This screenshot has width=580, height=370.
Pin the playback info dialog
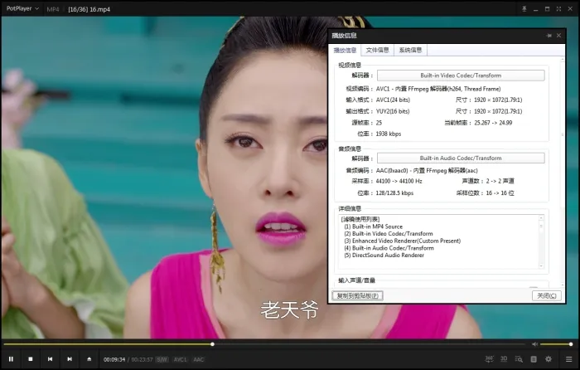point(549,36)
